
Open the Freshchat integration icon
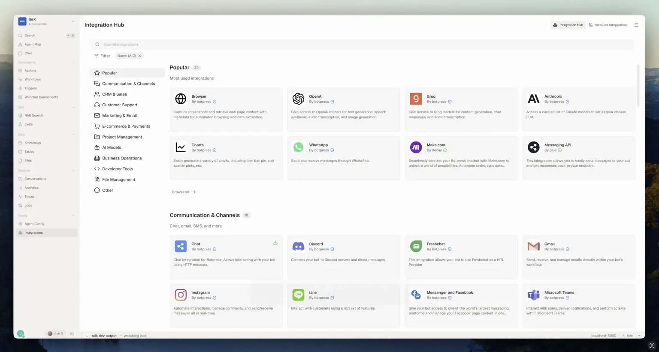click(x=416, y=246)
